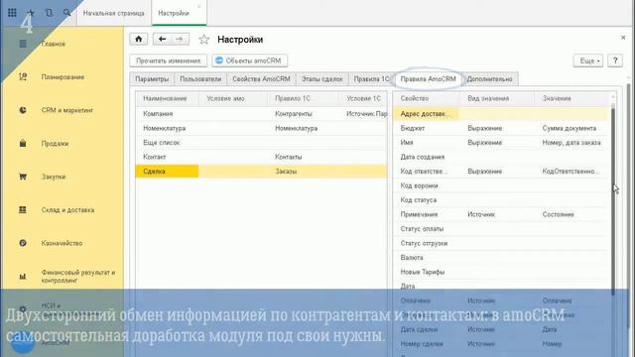Select Новые Тарифы property row
The height and width of the screenshot is (357, 635).
(501, 272)
